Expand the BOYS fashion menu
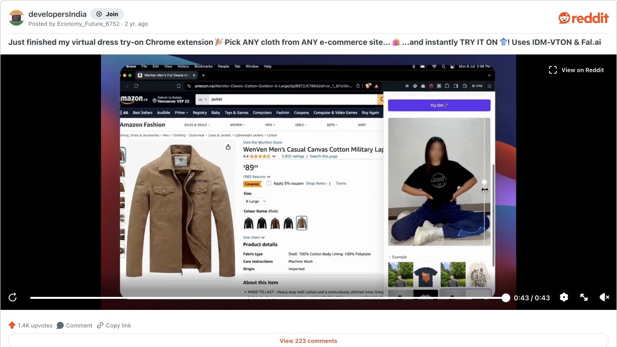The image size is (617, 347). pyautogui.click(x=332, y=125)
